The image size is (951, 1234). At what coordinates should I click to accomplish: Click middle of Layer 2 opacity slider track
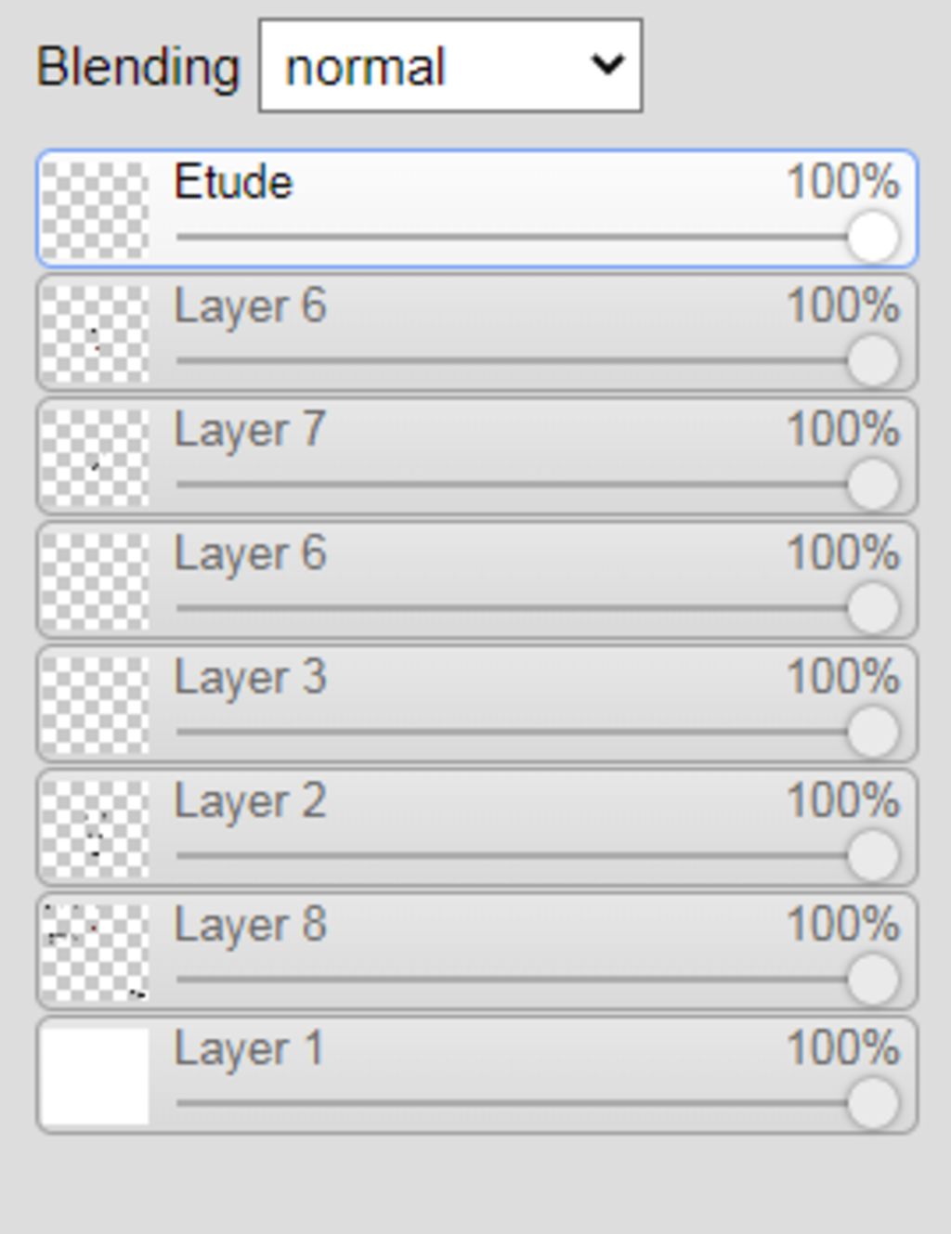pyautogui.click(x=537, y=855)
